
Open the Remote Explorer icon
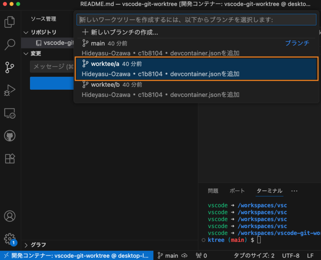coord(10,113)
